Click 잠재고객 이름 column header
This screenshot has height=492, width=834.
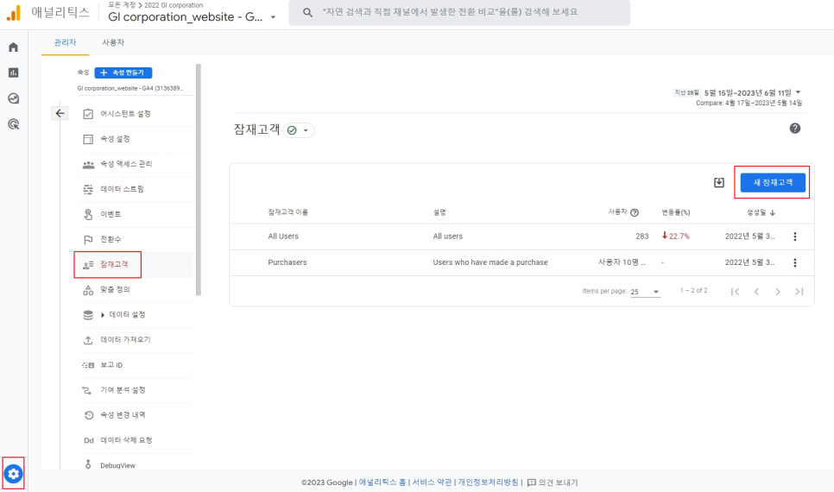(287, 212)
